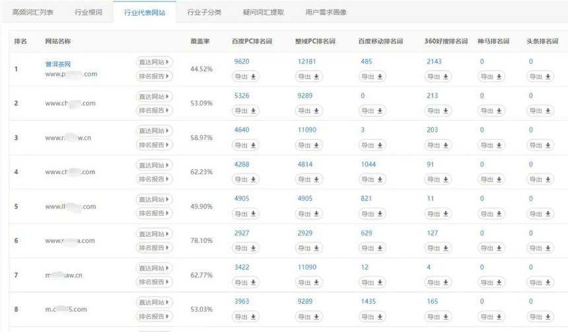Export row 5 data below 821

tap(372, 214)
